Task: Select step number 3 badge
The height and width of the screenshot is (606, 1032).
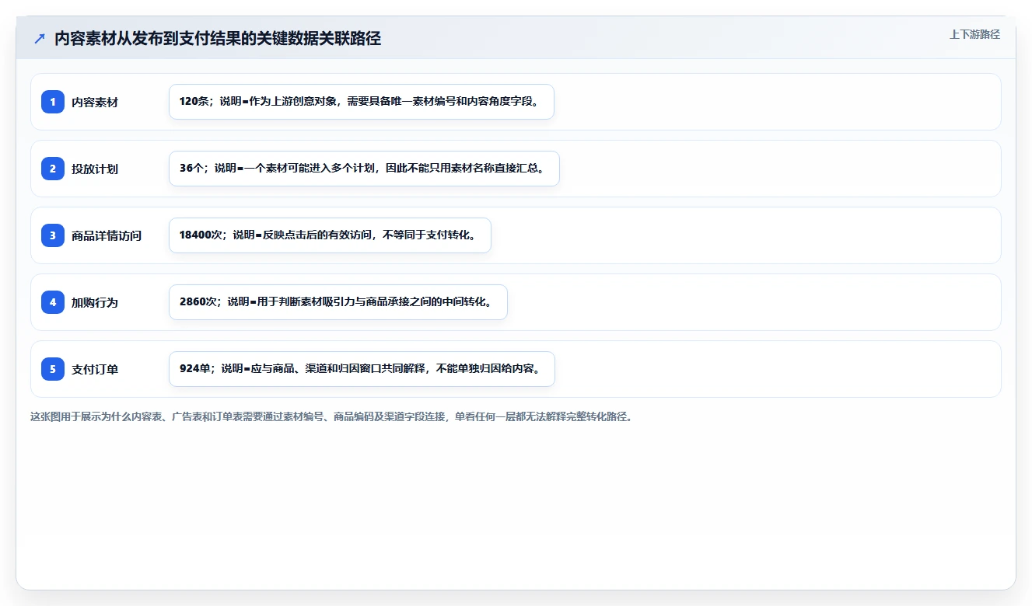Action: pyautogui.click(x=53, y=235)
